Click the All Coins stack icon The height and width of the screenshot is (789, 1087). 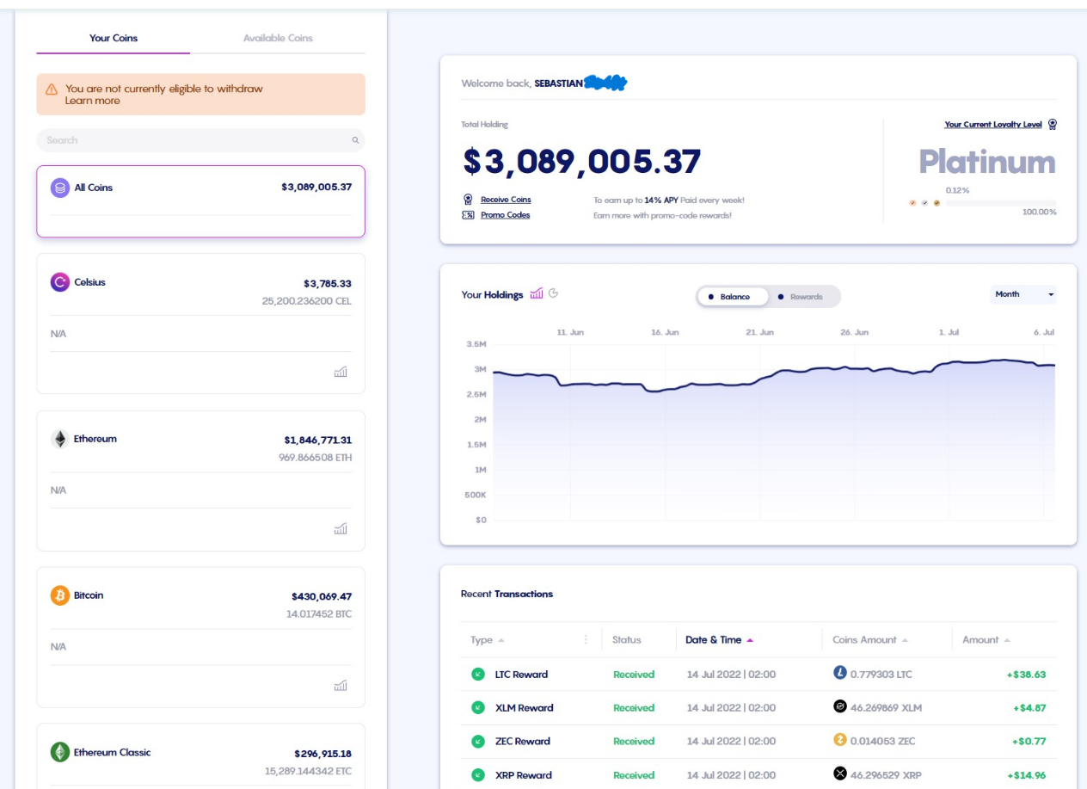click(x=60, y=188)
